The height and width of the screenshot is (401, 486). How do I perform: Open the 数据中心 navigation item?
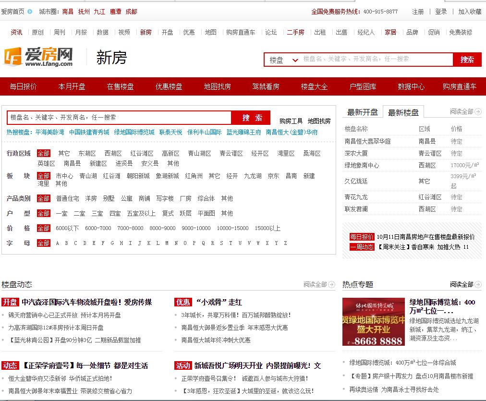tap(411, 86)
